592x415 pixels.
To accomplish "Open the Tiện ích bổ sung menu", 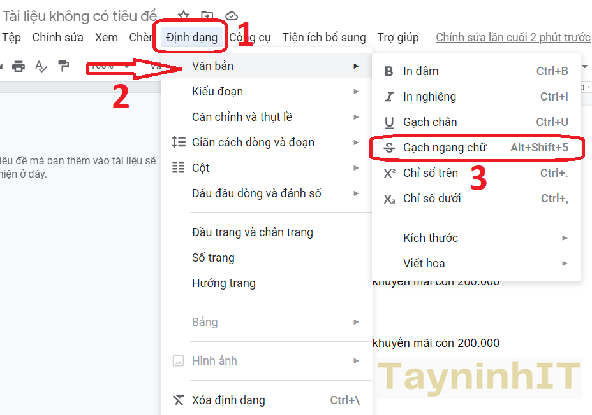I will click(x=324, y=38).
